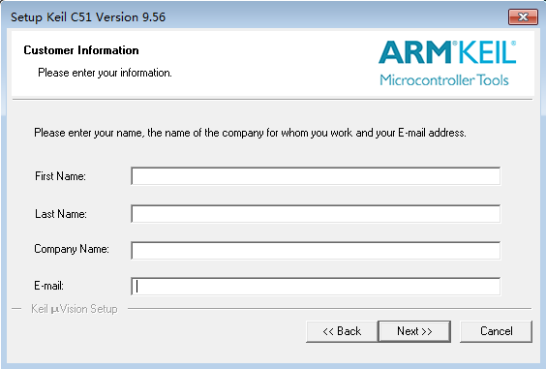Click the "First Name:" label
Screen dimensions: 546x369
click(60, 176)
